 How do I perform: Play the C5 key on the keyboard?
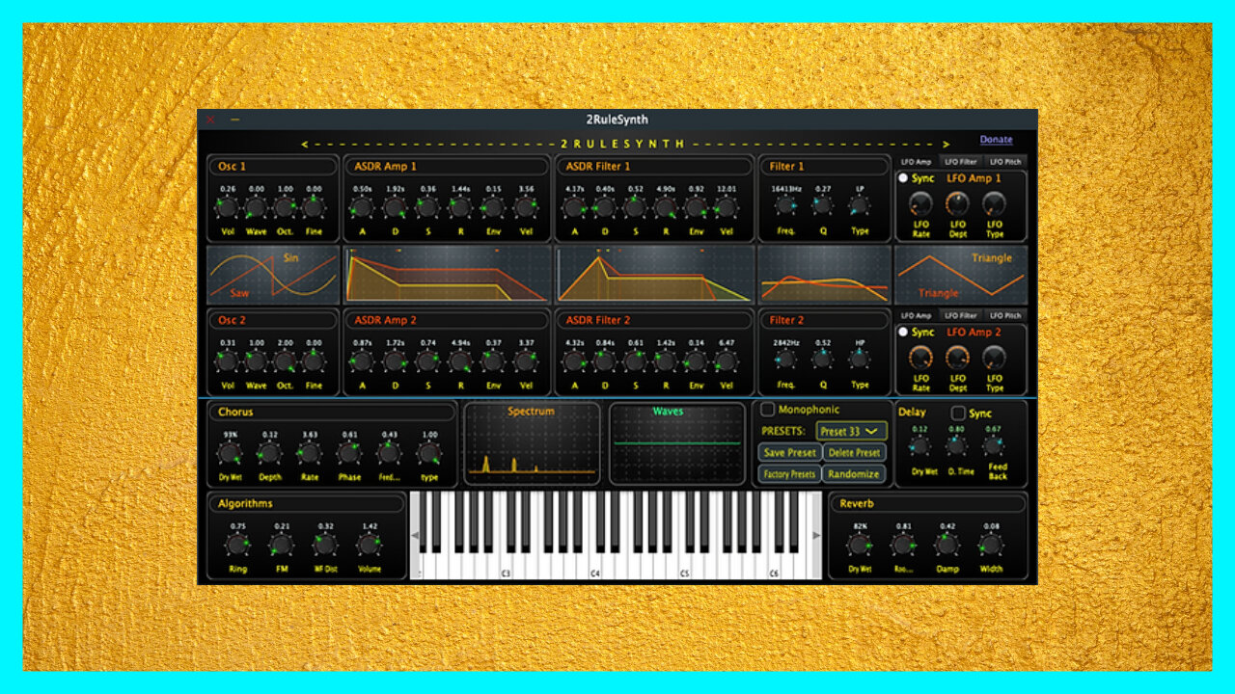pyautogui.click(x=685, y=567)
